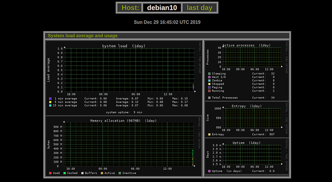Viewport: 332px width, 182px height.
Task: Click the 1 min average legend swatch
Action: [50, 99]
